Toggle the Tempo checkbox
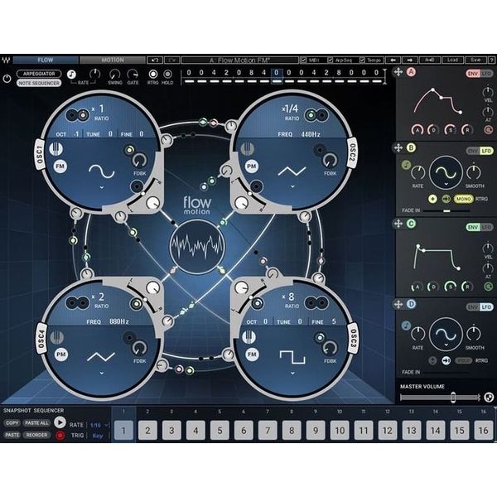 coord(362,60)
